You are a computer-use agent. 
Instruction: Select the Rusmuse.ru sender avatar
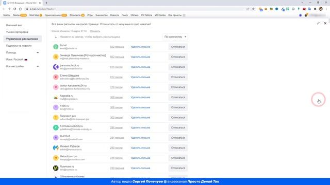(56, 168)
